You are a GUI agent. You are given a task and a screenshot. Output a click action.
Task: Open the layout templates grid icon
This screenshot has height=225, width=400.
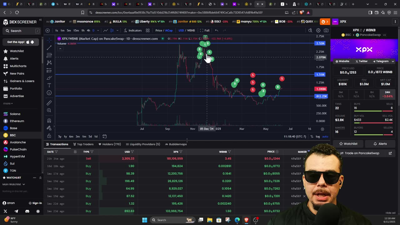tap(147, 30)
